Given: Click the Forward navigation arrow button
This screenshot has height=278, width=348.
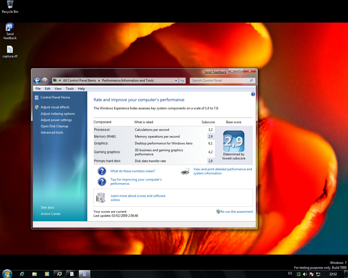Looking at the screenshot, I should point(45,81).
